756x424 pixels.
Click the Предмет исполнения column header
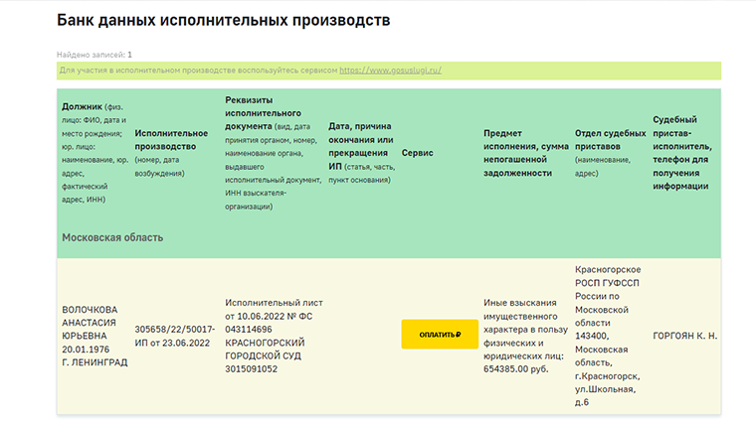(526, 153)
